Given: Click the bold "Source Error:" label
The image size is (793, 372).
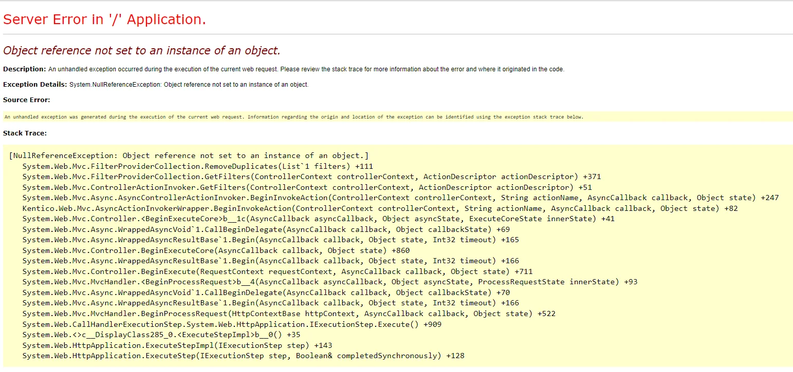Looking at the screenshot, I should pyautogui.click(x=27, y=100).
